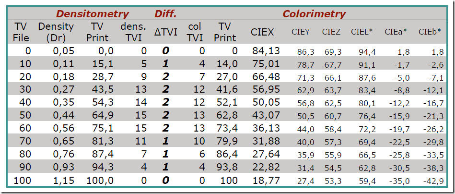
Task: Select the Diff. section heading
Action: point(165,13)
